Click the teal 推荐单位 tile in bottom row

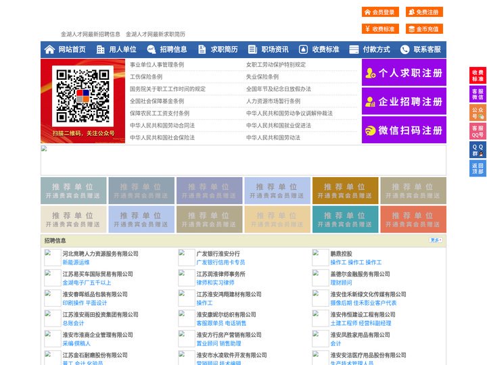[345, 220]
